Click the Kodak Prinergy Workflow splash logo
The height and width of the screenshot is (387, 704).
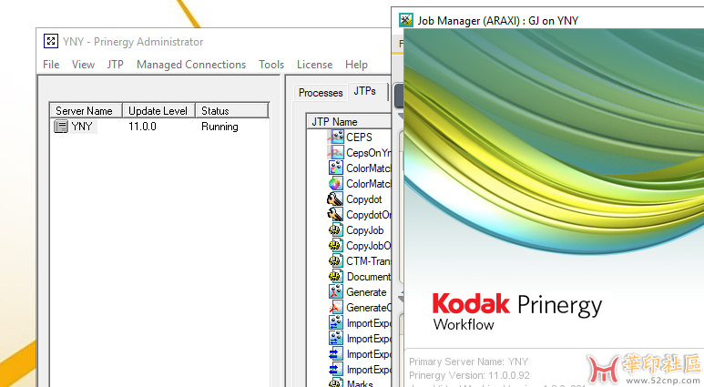click(517, 312)
